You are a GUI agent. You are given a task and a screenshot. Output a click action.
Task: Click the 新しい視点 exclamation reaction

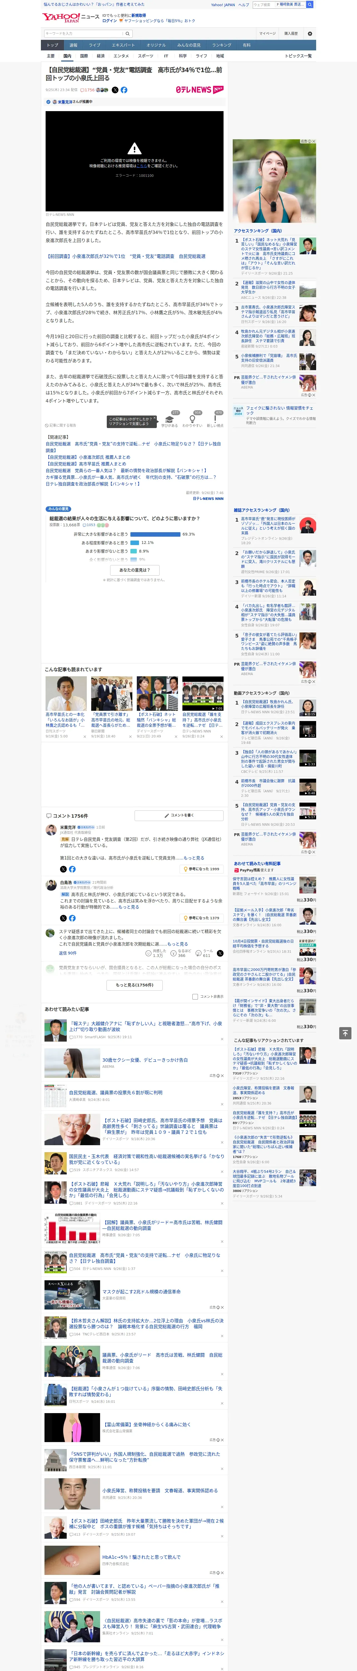tap(215, 420)
